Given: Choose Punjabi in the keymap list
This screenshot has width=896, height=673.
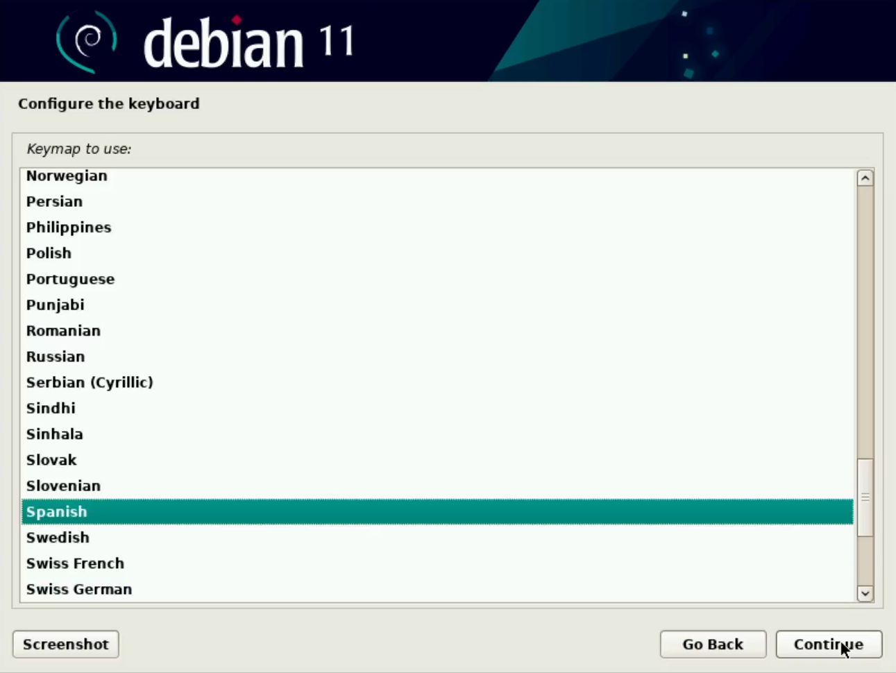Looking at the screenshot, I should (55, 305).
